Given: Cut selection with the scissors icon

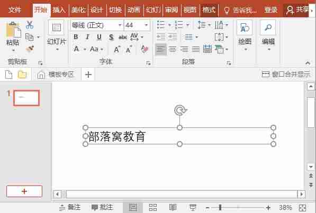Looking at the screenshot, I should tap(30, 25).
